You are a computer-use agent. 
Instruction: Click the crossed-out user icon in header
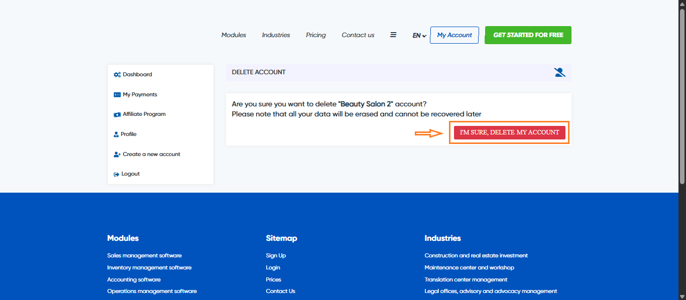[559, 72]
